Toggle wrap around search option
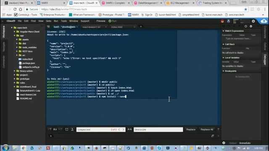269x151 pixels. pyautogui.click(x=72, y=130)
